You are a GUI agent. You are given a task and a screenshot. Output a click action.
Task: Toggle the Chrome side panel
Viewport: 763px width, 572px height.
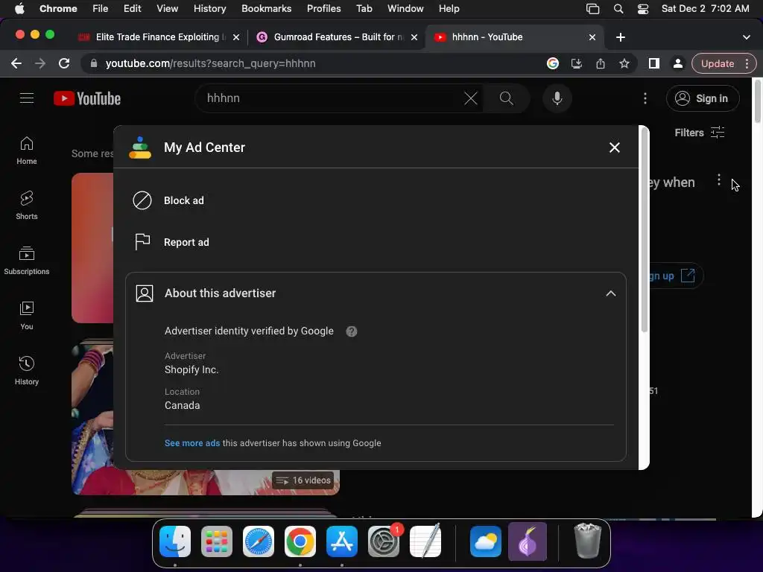tap(654, 64)
